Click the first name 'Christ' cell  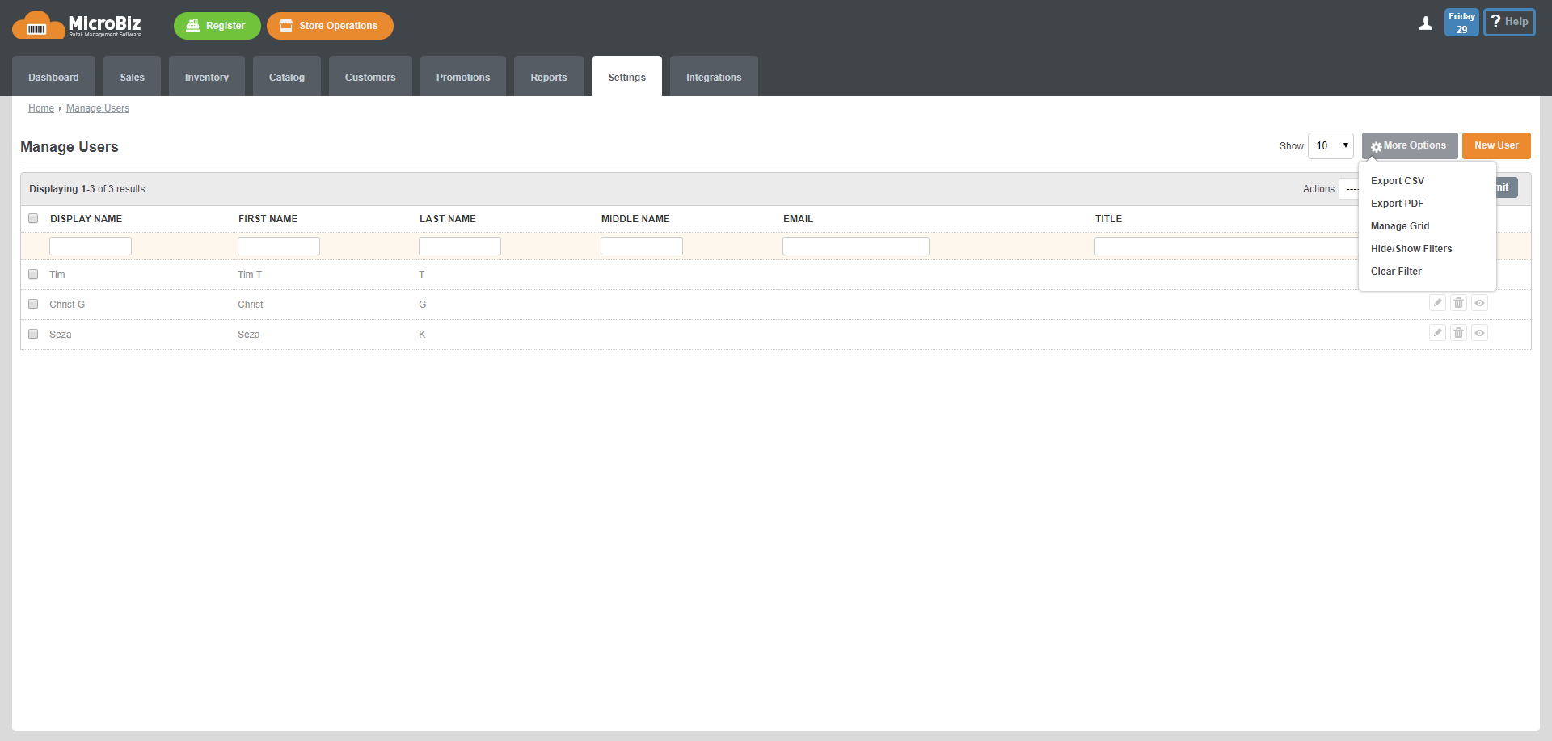(251, 305)
